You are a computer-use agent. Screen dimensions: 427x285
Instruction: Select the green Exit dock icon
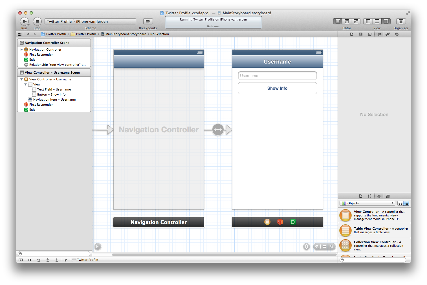[293, 222]
